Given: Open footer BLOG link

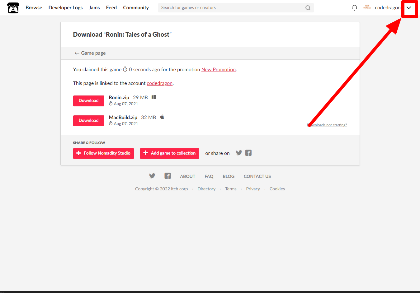Looking at the screenshot, I should coord(229,176).
